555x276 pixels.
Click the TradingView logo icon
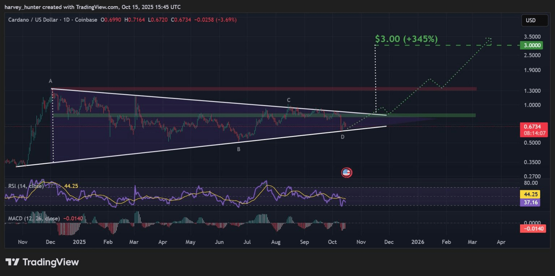pyautogui.click(x=12, y=262)
